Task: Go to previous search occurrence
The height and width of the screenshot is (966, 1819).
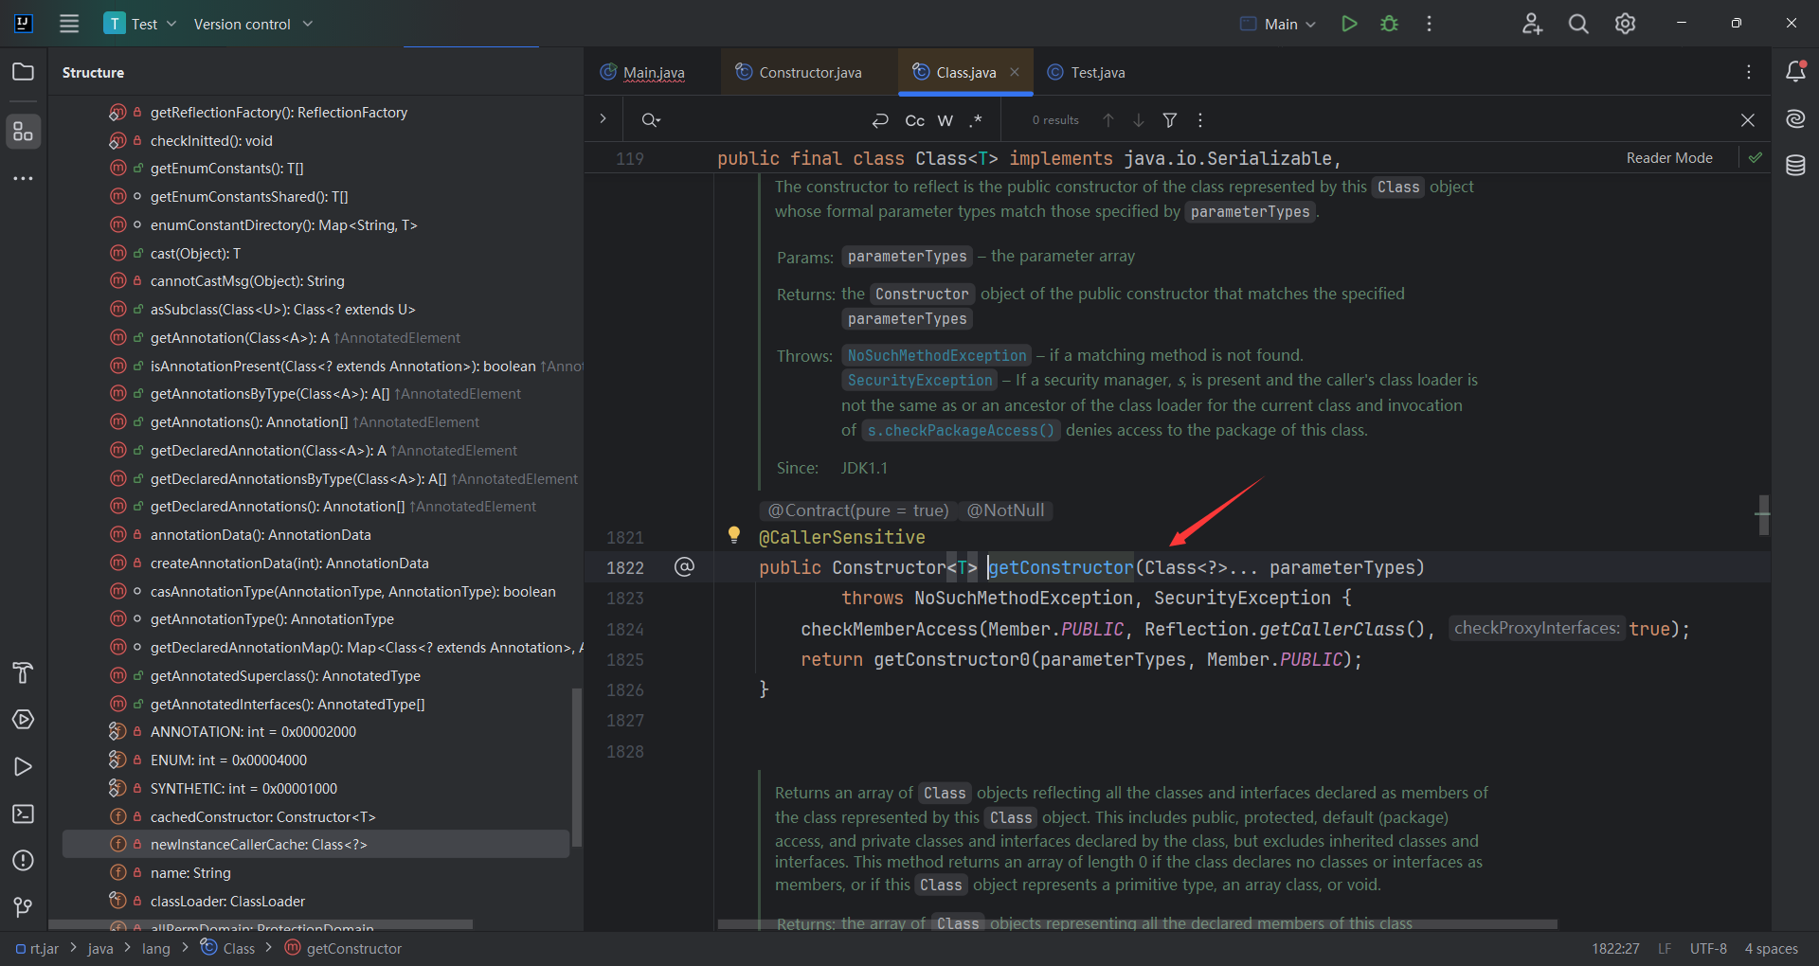Action: (x=1108, y=120)
